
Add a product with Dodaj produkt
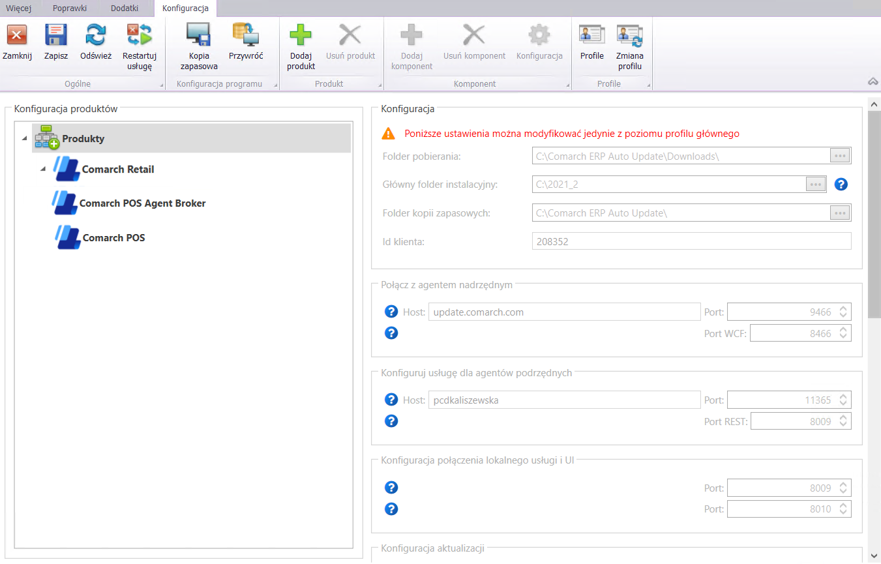(x=301, y=35)
